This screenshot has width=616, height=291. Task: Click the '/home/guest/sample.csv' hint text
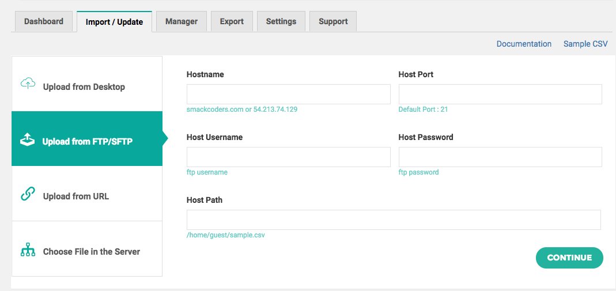(225, 235)
